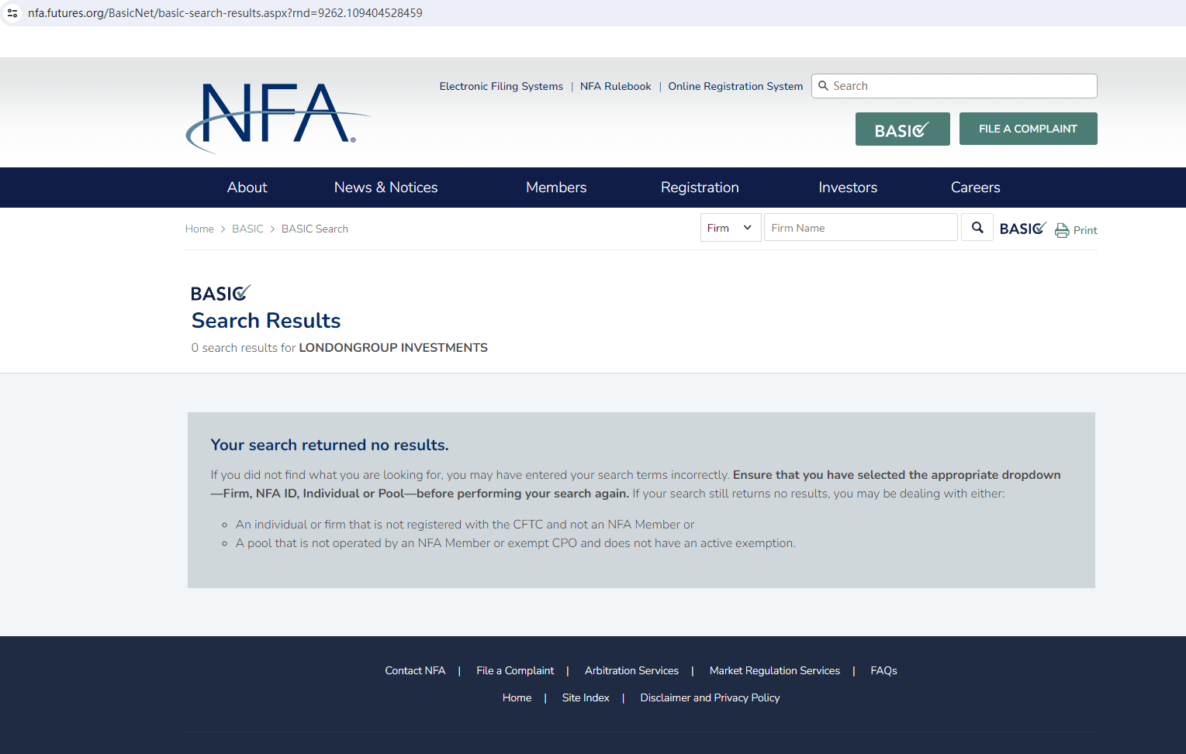This screenshot has height=754, width=1186.
Task: Follow the Electronic Filing Systems link
Action: pyautogui.click(x=501, y=87)
